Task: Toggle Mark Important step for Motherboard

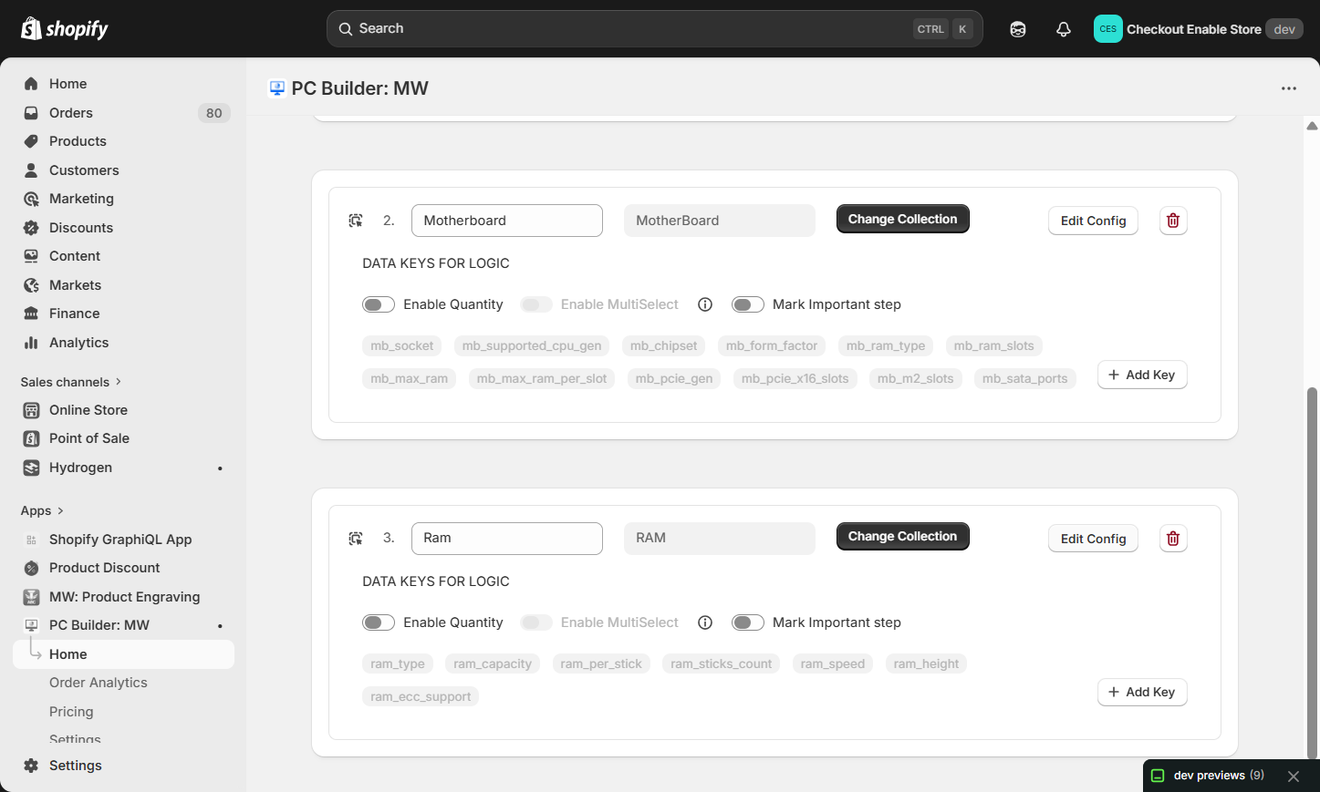Action: (x=748, y=304)
